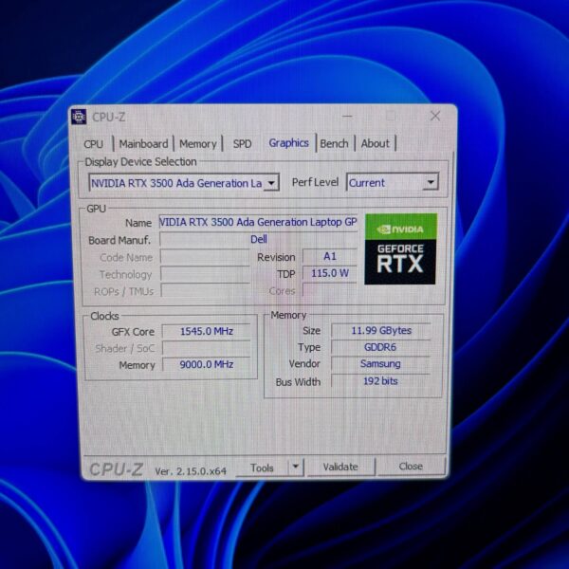This screenshot has height=569, width=569.
Task: Click the memory Type value GDDR6
Action: click(x=381, y=347)
